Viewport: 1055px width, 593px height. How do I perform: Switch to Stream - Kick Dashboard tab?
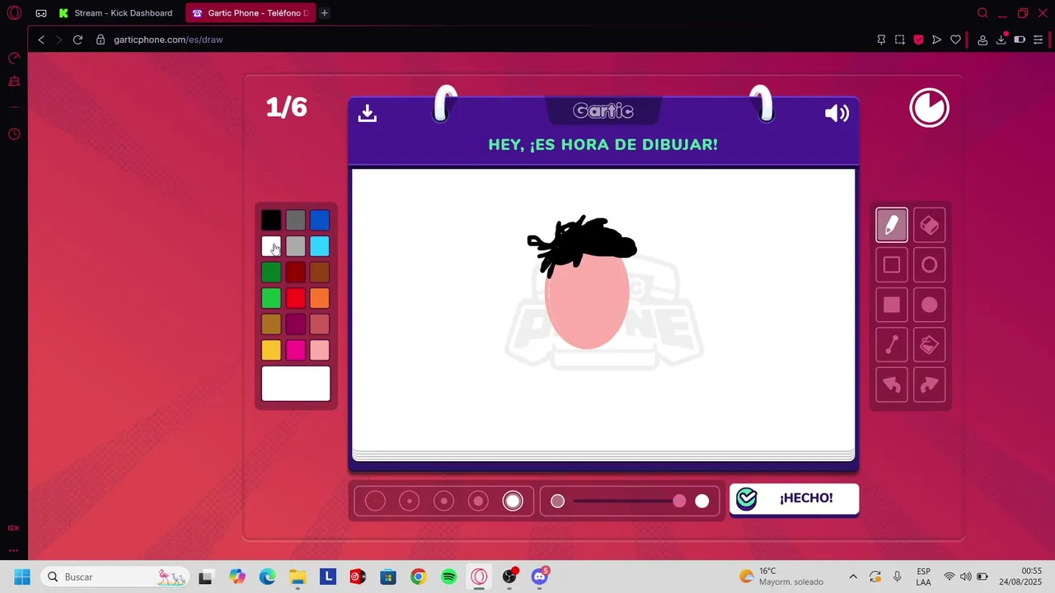click(115, 13)
